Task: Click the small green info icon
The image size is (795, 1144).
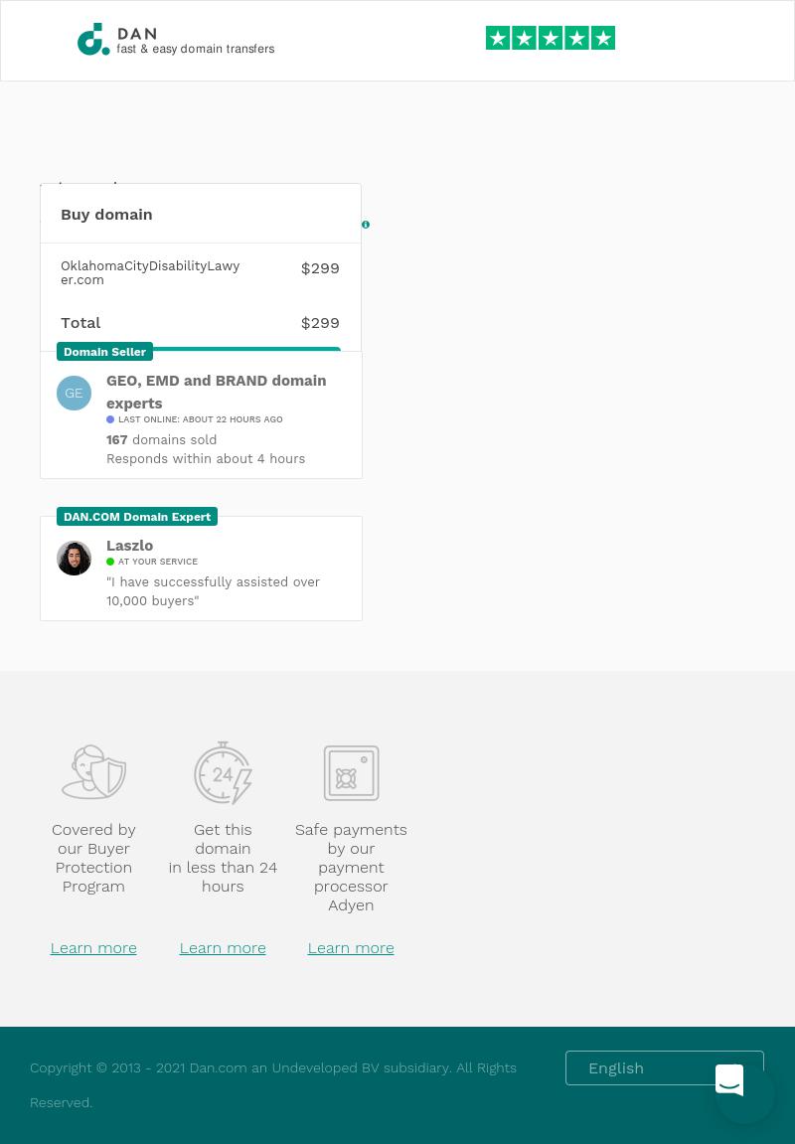Action: tap(366, 225)
